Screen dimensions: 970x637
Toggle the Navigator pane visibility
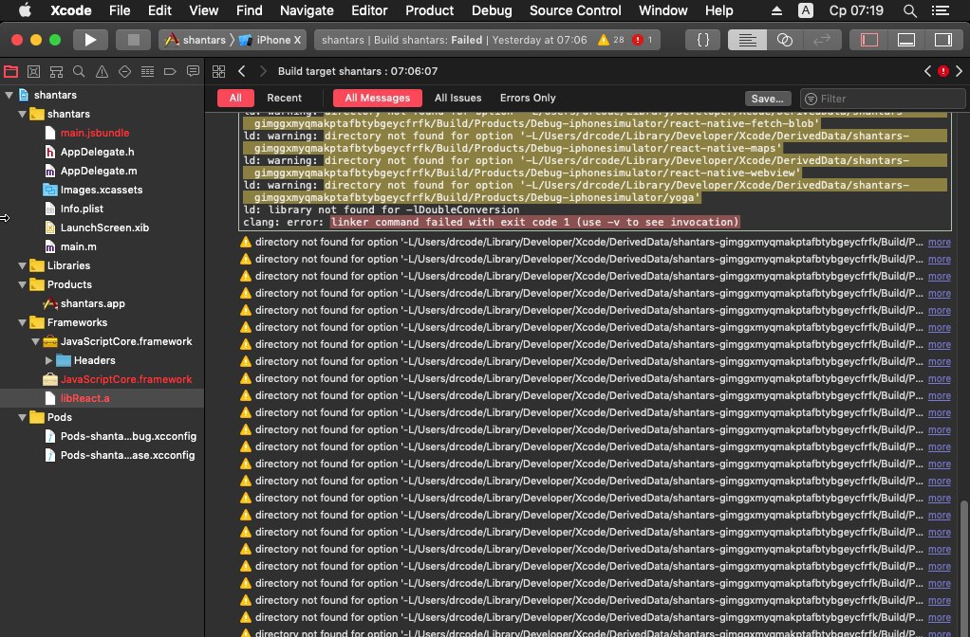(869, 40)
